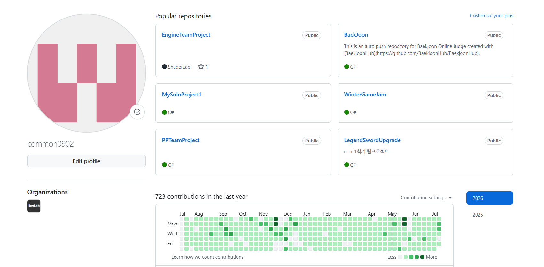Click the set status smiley icon
Viewport: 544px width, 267px height.
pyautogui.click(x=137, y=112)
